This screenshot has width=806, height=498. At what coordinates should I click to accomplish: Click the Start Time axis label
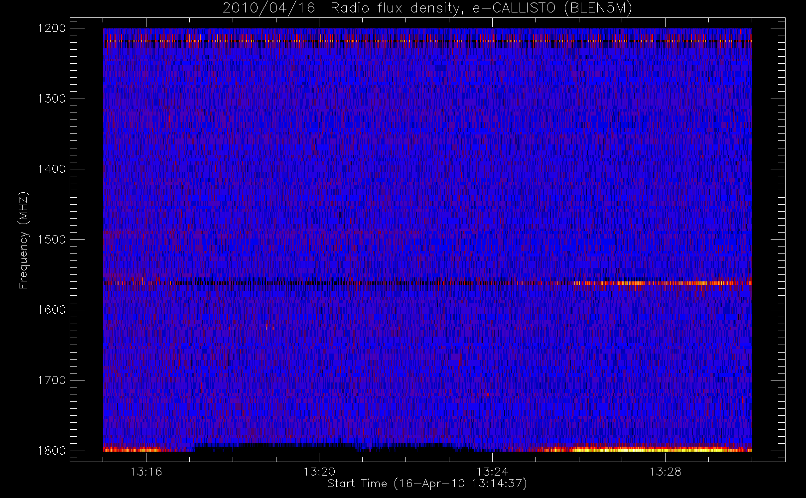(x=427, y=484)
